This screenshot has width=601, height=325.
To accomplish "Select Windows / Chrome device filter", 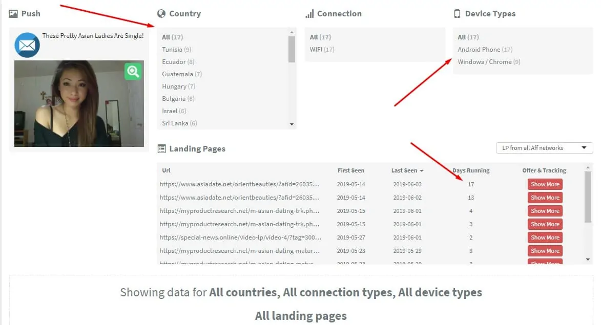I will [484, 62].
